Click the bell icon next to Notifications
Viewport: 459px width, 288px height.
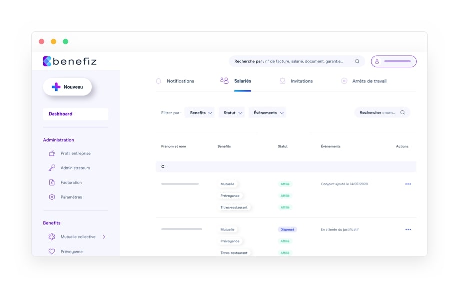point(158,80)
